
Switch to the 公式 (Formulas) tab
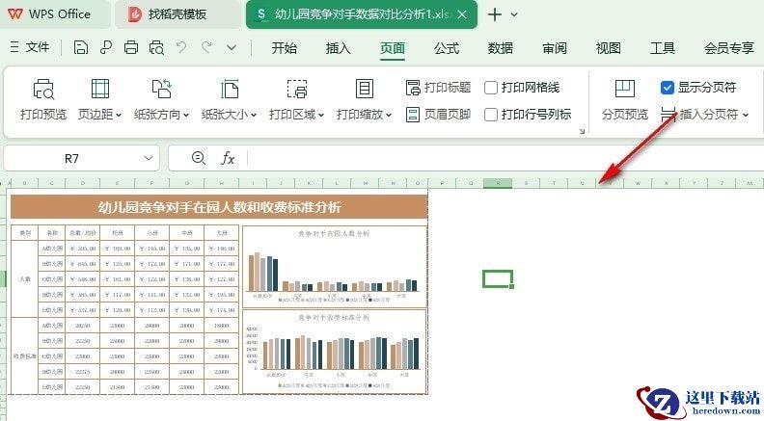click(447, 48)
